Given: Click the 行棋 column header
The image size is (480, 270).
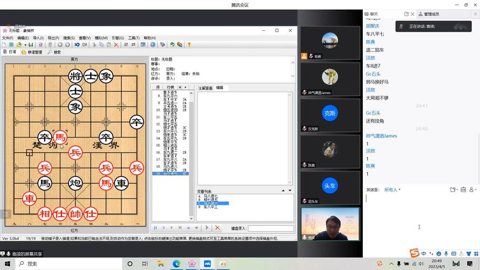Looking at the screenshot, I should (171, 87).
